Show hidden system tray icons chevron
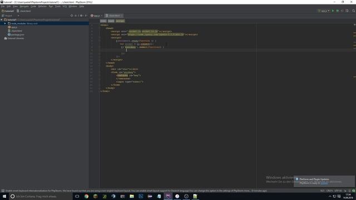The height and width of the screenshot is (200, 356). [x=330, y=196]
